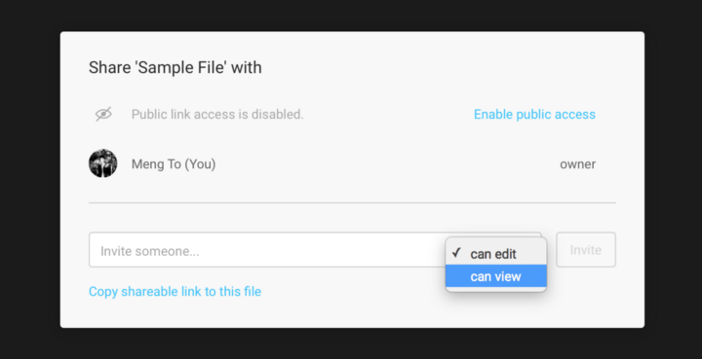Enable public access for the file

pos(534,114)
